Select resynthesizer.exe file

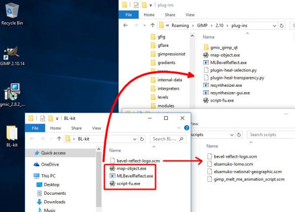point(223,85)
